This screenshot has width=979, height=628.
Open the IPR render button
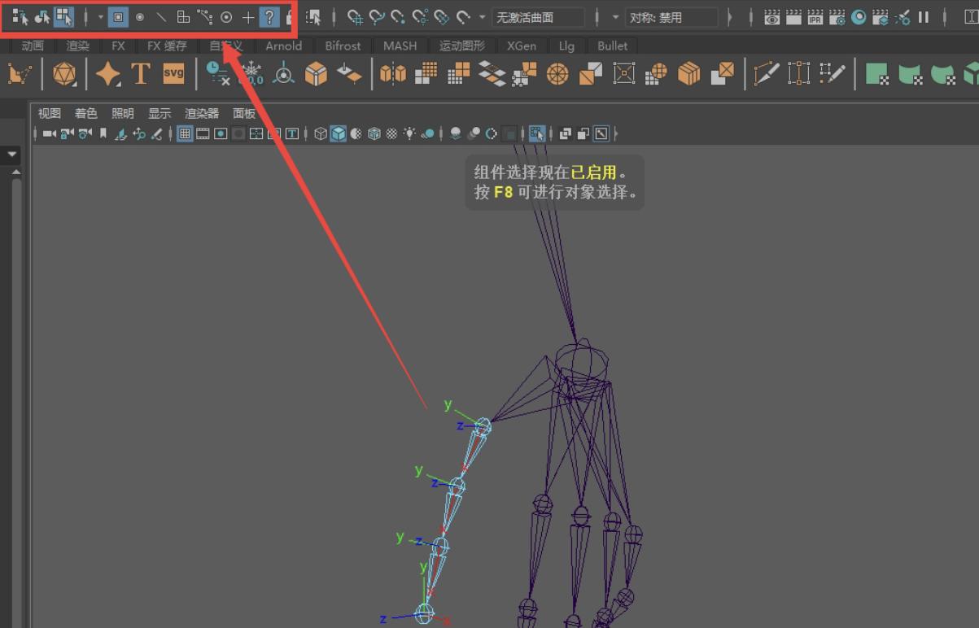tap(815, 17)
